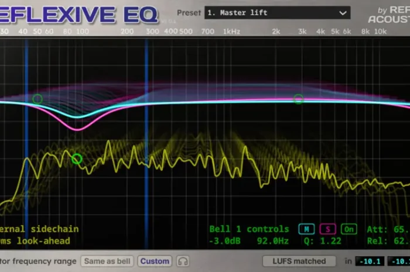Click the -10.1 input level readout
410x272 pixels.
370,261
